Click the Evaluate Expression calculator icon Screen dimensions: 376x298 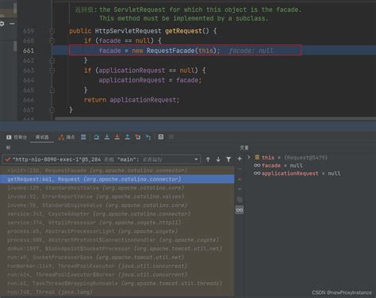pos(161,137)
